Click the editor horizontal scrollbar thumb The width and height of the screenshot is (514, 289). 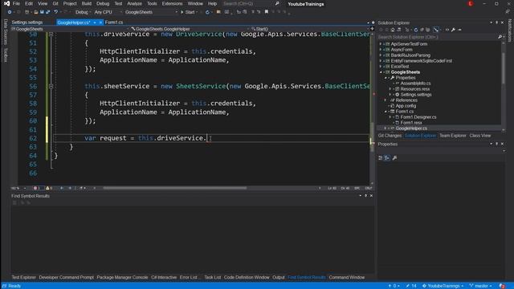tap(175, 188)
